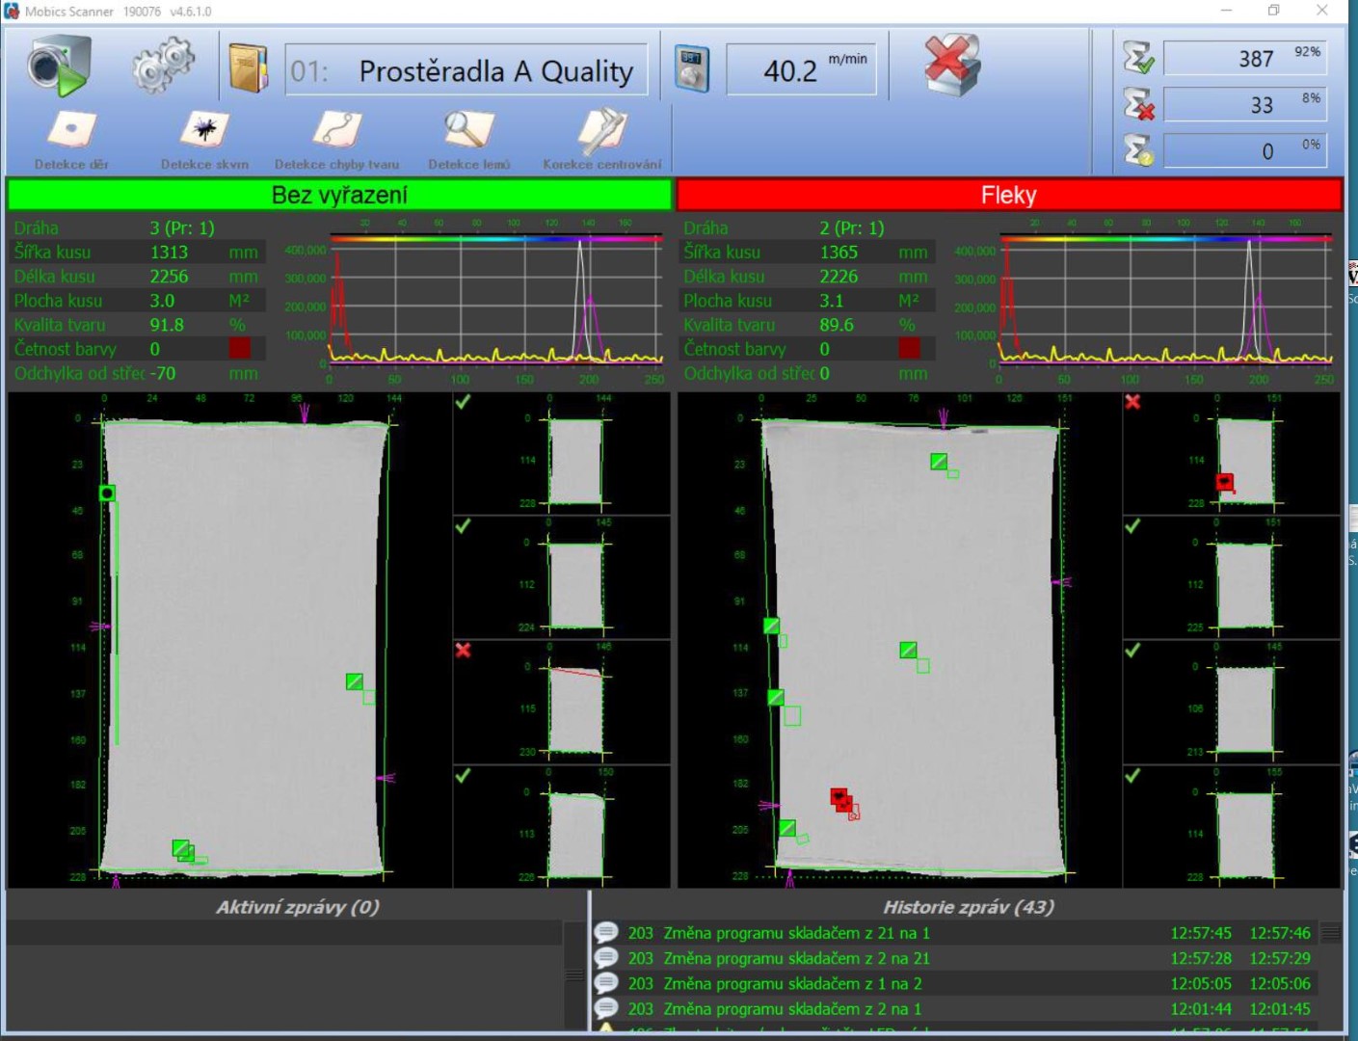Image resolution: width=1358 pixels, height=1041 pixels.
Task: Click the right histogram chart
Action: pos(1165,301)
